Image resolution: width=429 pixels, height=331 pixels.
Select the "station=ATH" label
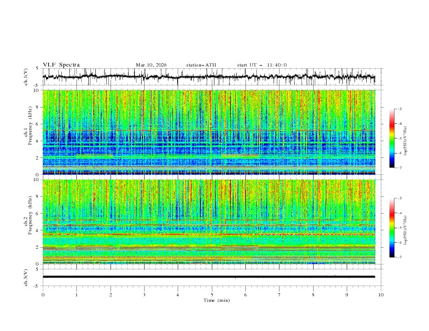coord(201,65)
